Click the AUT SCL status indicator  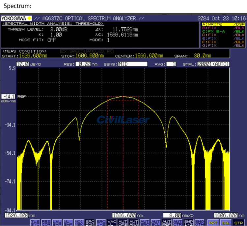155,222
